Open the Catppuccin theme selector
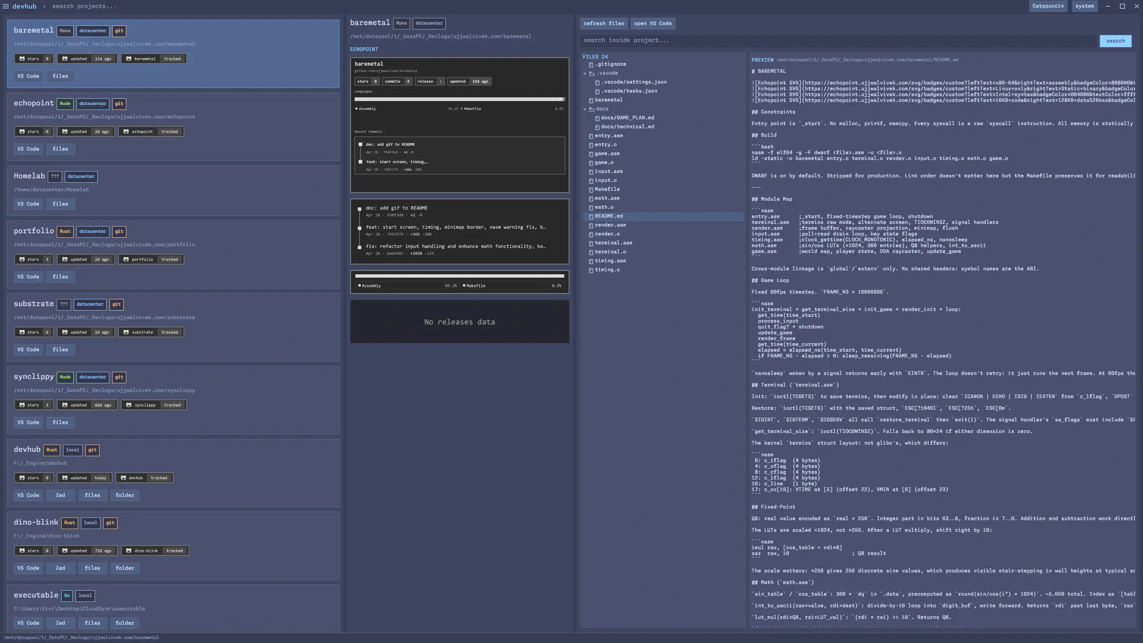 (x=1048, y=6)
